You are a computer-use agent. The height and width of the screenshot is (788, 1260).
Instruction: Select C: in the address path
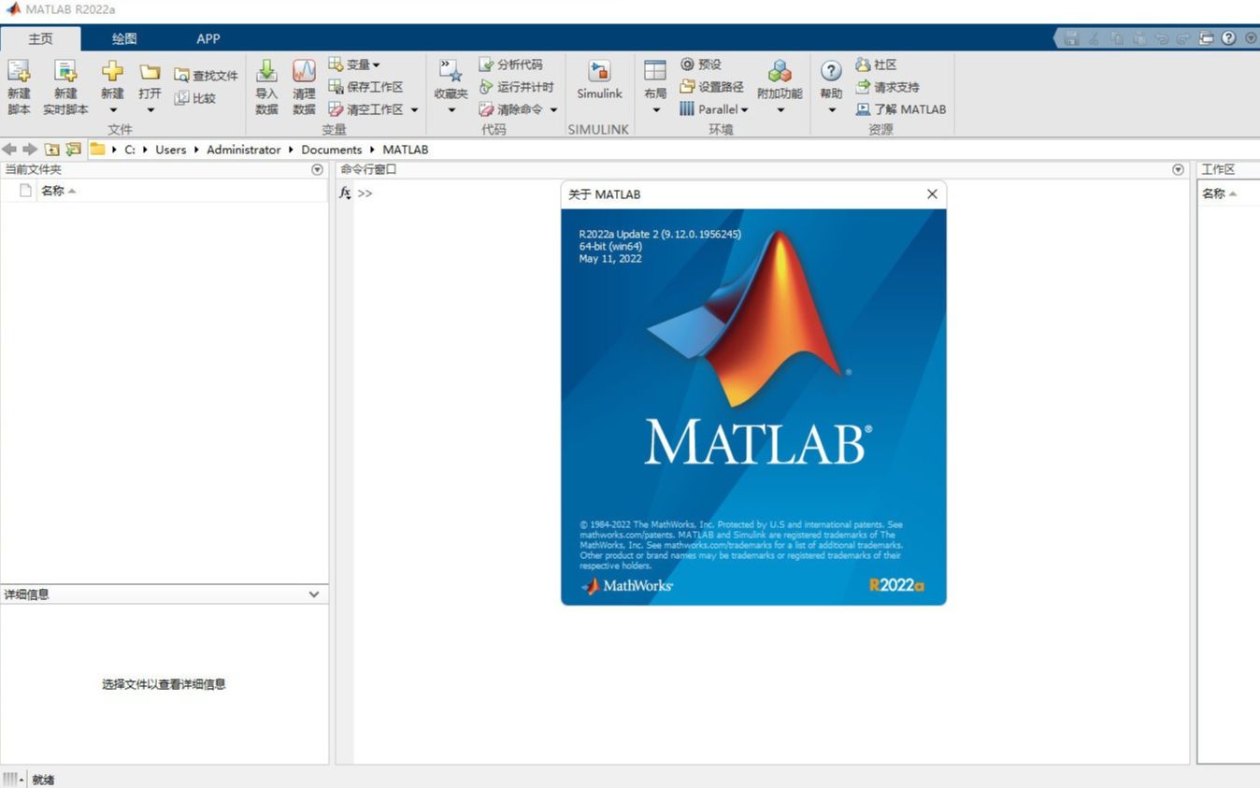pos(130,150)
